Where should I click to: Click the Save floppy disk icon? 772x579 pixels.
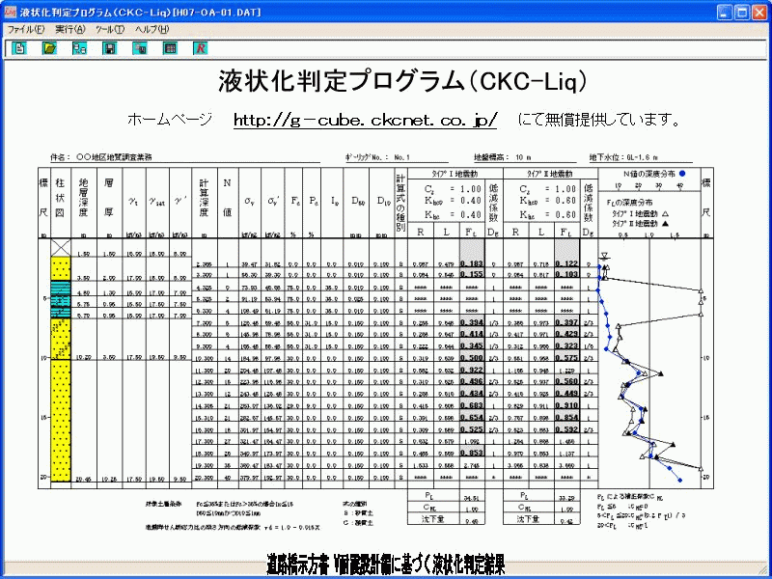point(110,48)
